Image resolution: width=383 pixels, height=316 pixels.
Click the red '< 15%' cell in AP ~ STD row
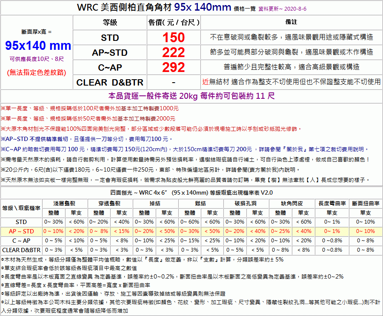click(122, 231)
